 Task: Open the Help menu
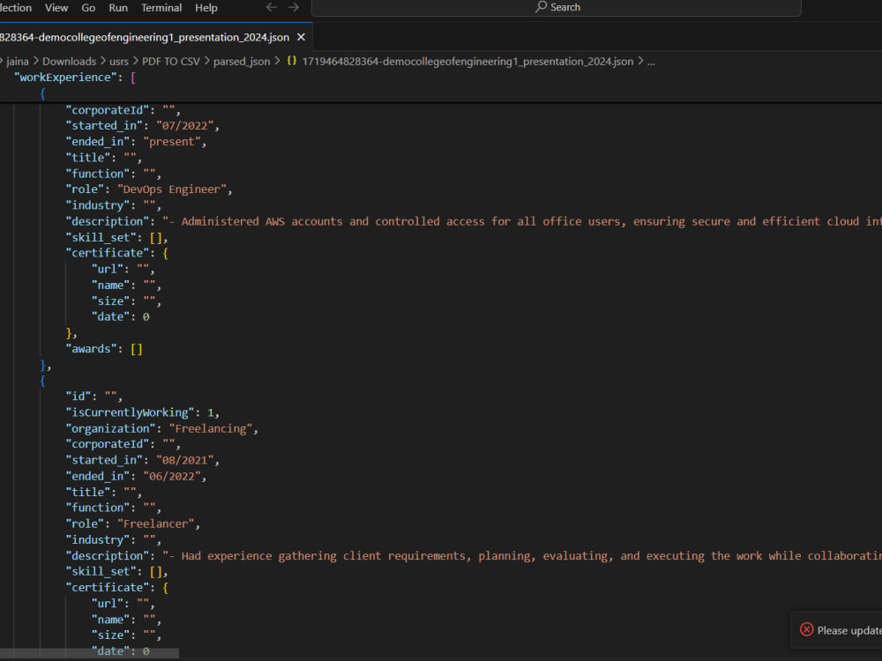(206, 8)
